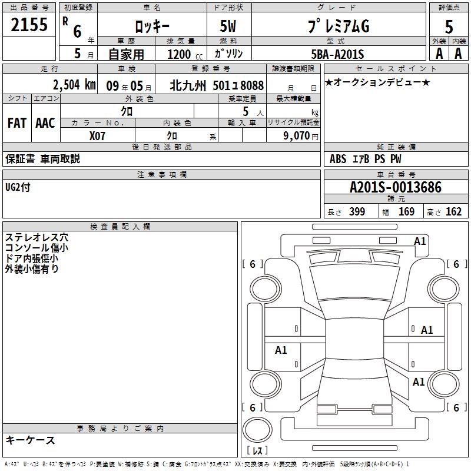
Task: Select shift type FAT
Action: [x=17, y=123]
